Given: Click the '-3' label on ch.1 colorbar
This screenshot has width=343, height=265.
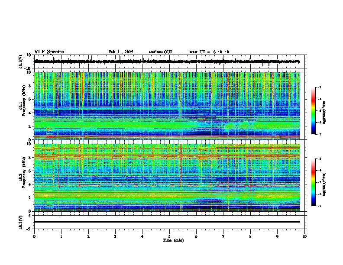Looking at the screenshot, I should pyautogui.click(x=319, y=87).
